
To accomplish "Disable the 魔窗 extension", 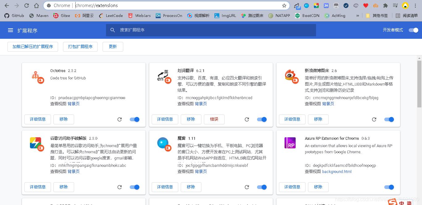I will (x=262, y=187).
